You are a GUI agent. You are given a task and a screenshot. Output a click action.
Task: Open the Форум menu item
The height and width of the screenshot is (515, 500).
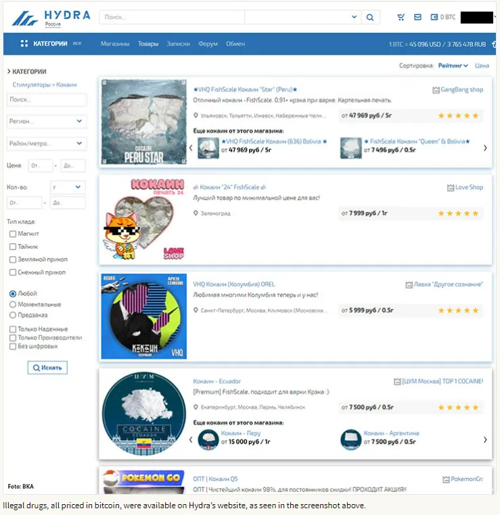click(208, 44)
